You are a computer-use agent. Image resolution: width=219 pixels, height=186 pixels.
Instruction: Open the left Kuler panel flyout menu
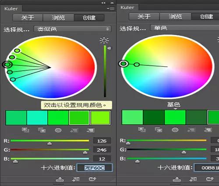tap(110, 8)
